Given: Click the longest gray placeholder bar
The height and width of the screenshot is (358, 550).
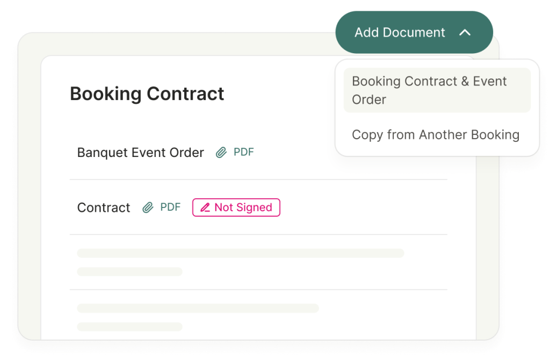Looking at the screenshot, I should tap(241, 253).
